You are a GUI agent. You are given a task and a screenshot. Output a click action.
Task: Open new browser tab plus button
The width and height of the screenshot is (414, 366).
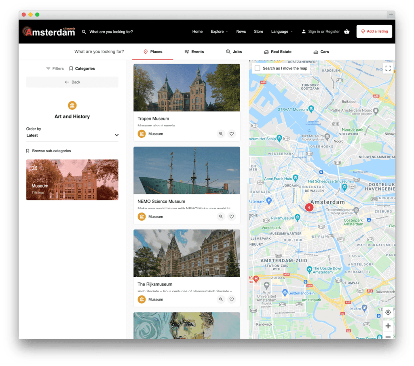pyautogui.click(x=391, y=15)
